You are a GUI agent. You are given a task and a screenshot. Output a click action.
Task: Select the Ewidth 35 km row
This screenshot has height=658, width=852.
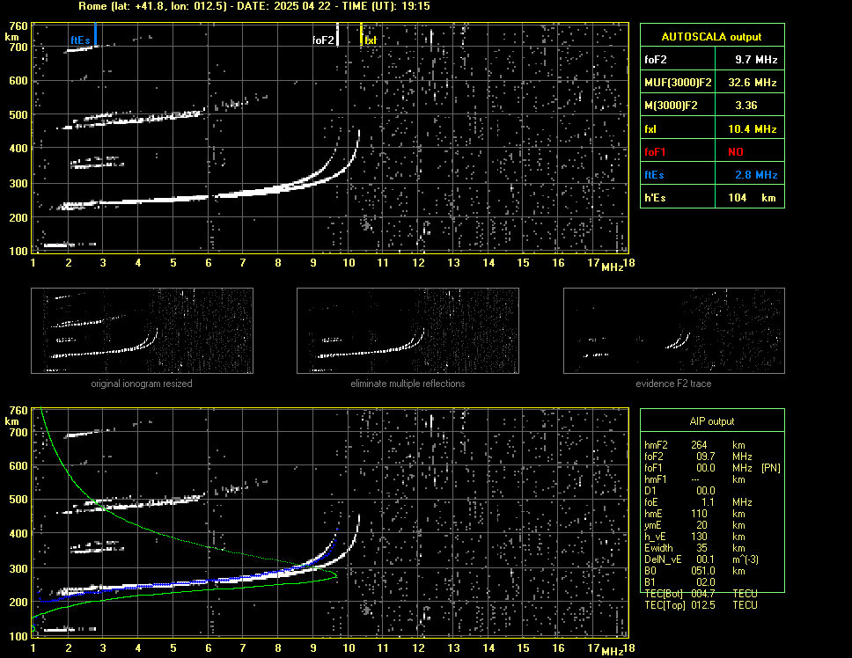click(695, 548)
